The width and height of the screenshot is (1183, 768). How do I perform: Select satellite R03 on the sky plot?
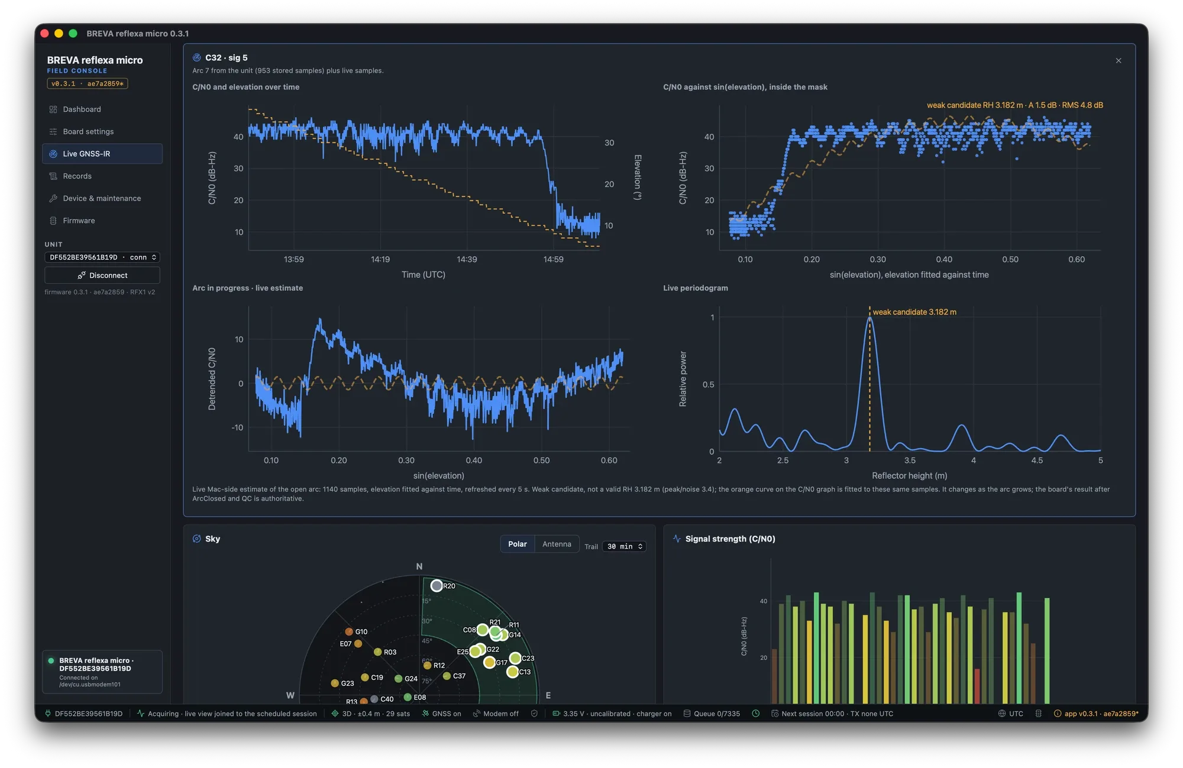[377, 652]
